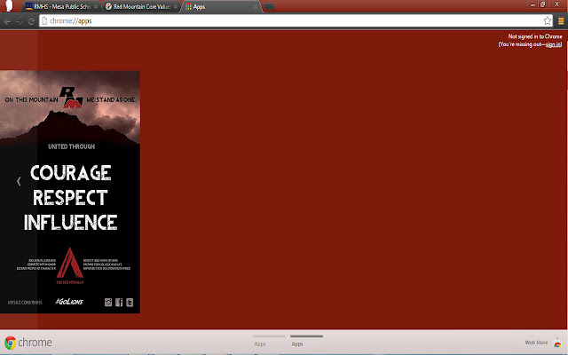The width and height of the screenshot is (568, 355).
Task: Bookmark this page with the star icon
Action: pos(547,21)
